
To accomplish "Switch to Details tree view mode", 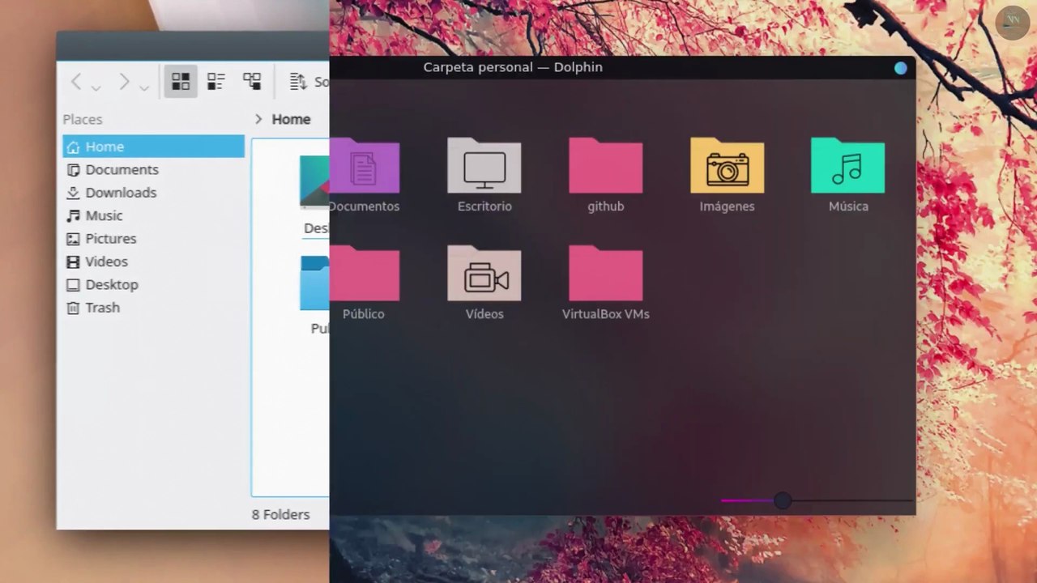I will (x=252, y=82).
